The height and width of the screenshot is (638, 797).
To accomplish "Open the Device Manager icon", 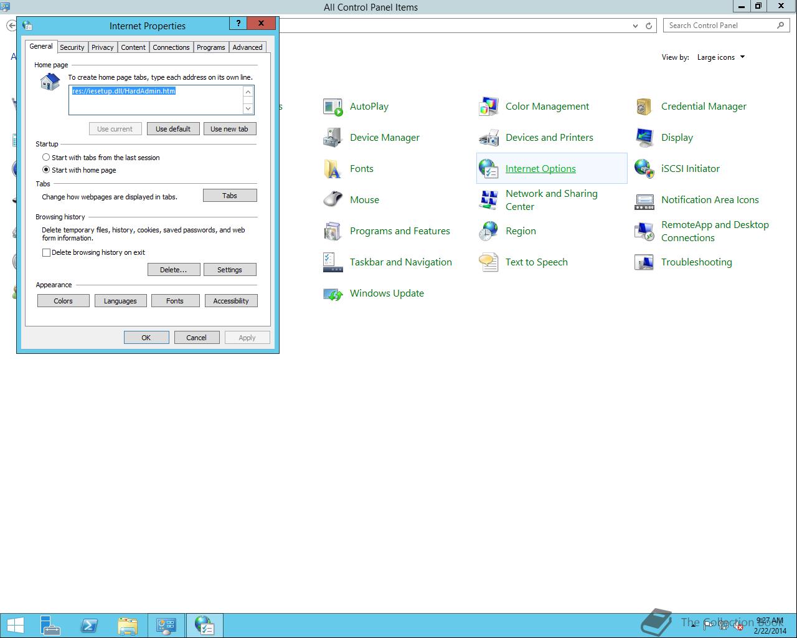I will (x=333, y=138).
